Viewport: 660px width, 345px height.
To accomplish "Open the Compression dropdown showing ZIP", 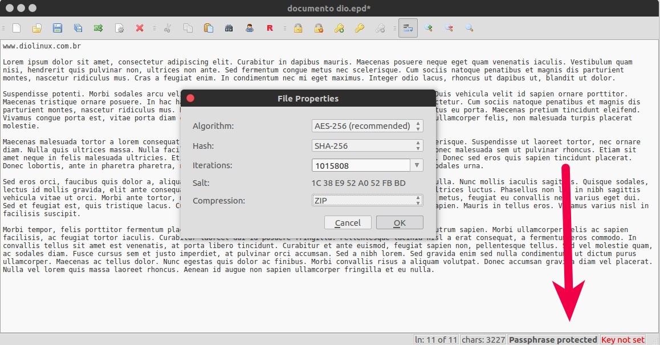I will coord(367,201).
